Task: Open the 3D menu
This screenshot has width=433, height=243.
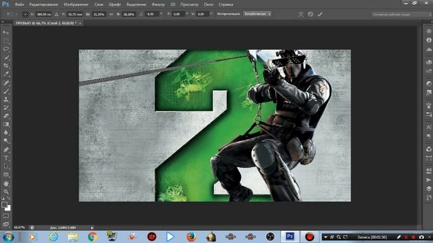Action: (x=173, y=5)
